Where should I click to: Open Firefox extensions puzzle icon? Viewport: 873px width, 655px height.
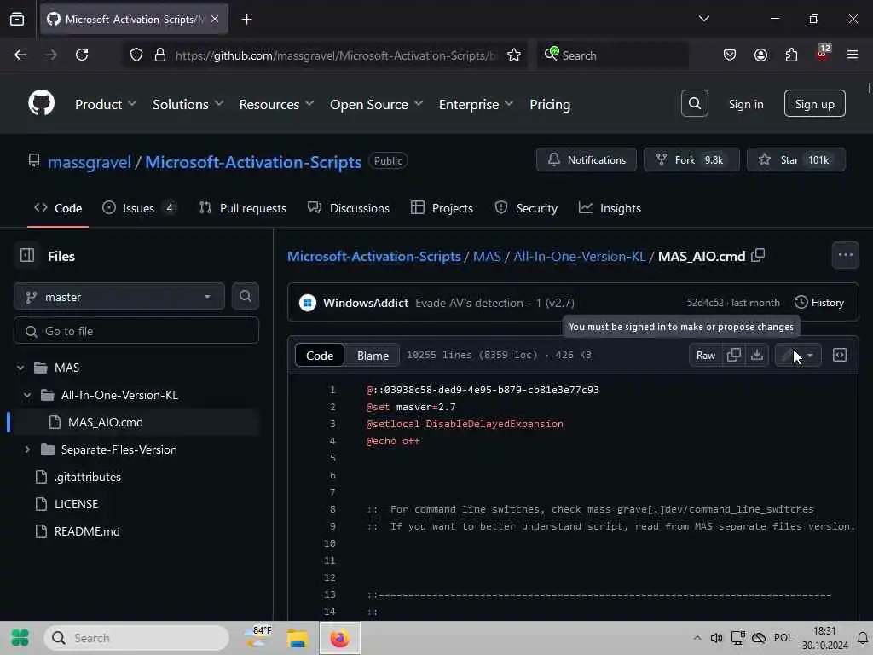coord(791,55)
